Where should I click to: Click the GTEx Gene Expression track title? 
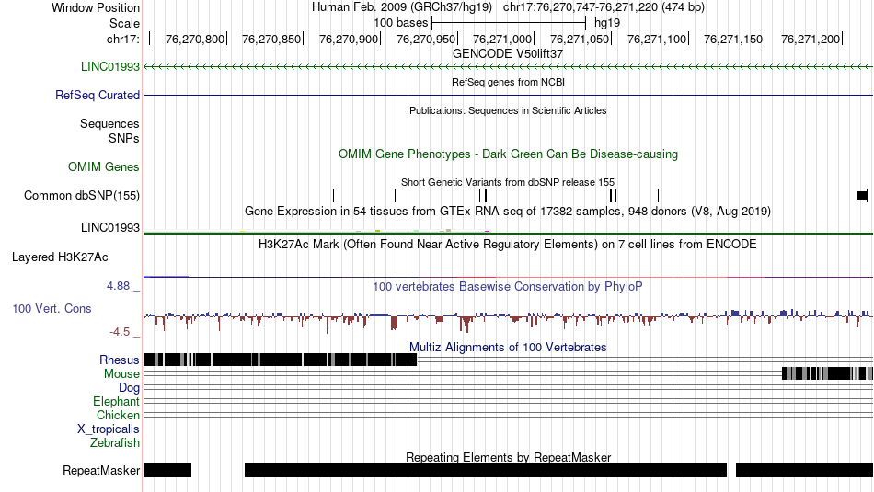tap(508, 212)
